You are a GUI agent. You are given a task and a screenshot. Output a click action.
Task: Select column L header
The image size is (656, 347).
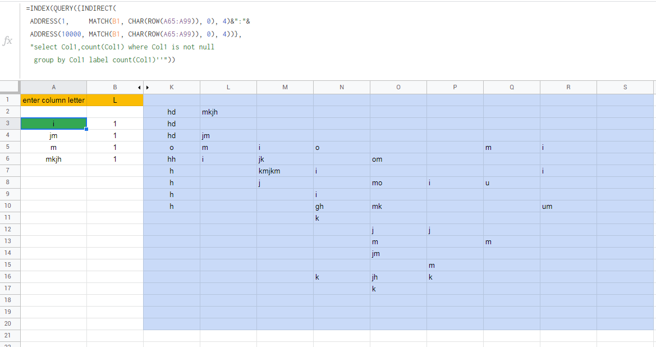tap(228, 88)
